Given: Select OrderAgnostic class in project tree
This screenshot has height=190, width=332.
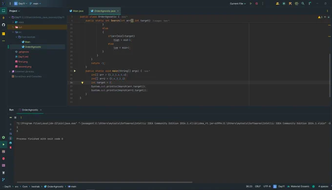Looking at the screenshot, I should (31, 47).
